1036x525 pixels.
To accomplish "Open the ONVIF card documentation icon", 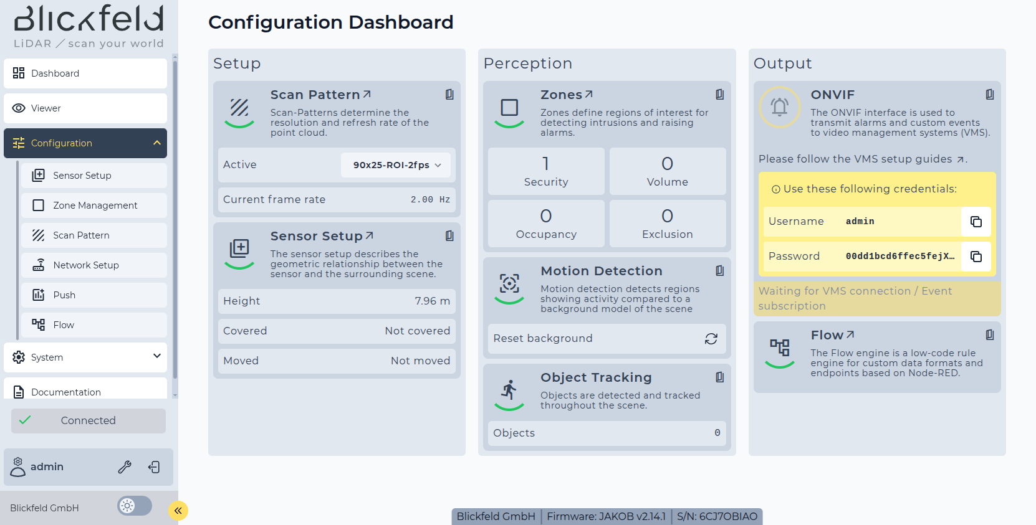I will pyautogui.click(x=989, y=95).
